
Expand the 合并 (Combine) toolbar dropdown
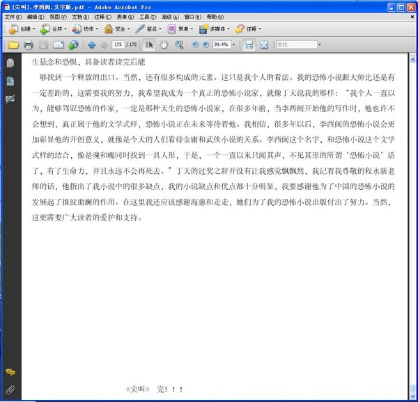tap(65, 29)
